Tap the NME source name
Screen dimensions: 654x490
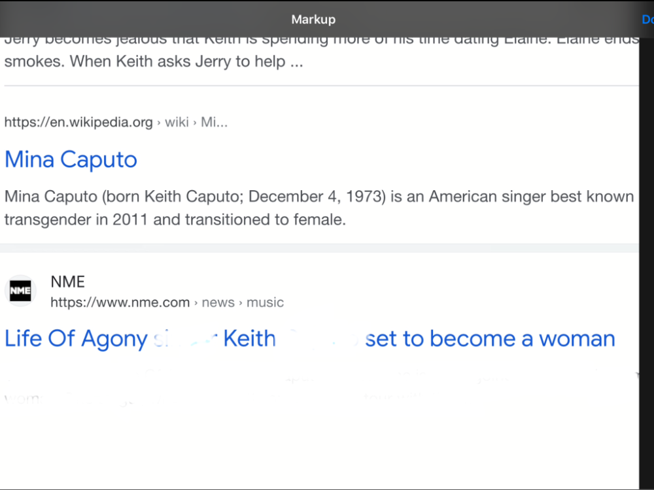coord(67,282)
